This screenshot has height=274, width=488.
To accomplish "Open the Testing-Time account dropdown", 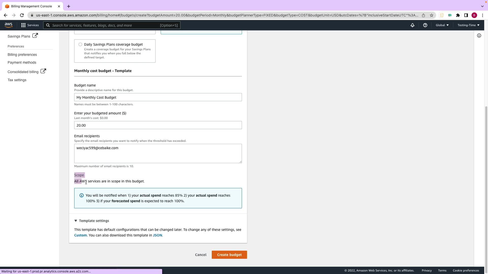I will point(468,25).
